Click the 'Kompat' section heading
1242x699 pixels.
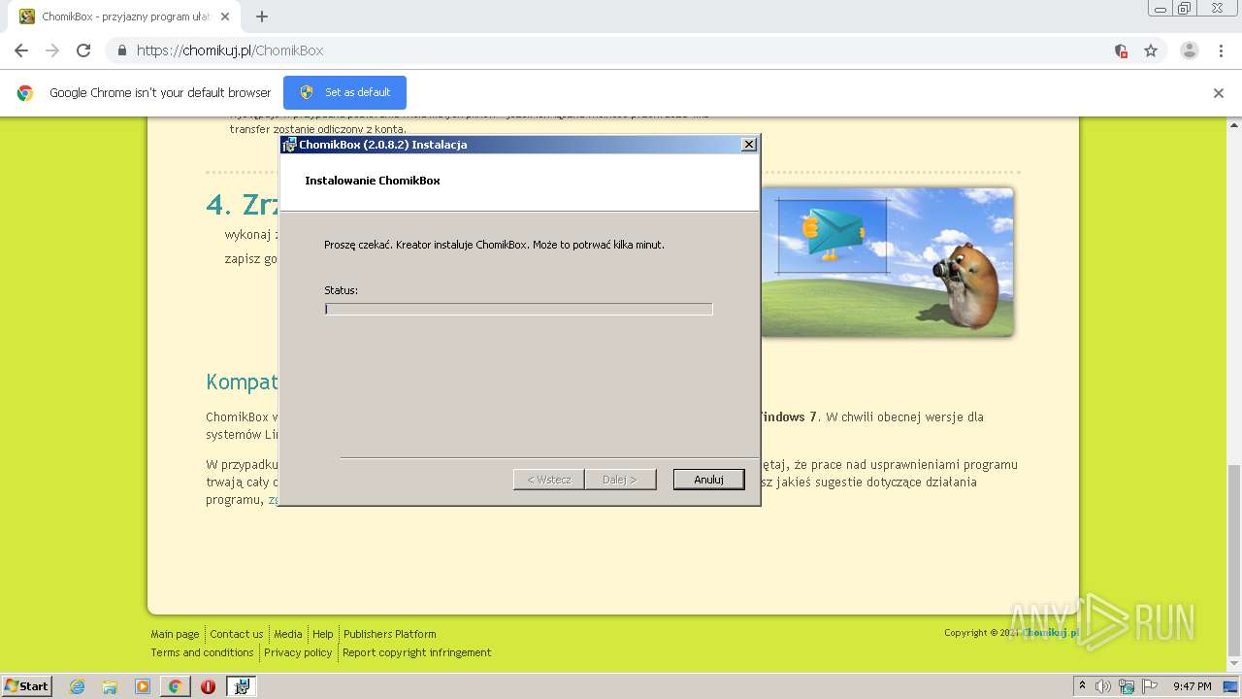tap(242, 383)
